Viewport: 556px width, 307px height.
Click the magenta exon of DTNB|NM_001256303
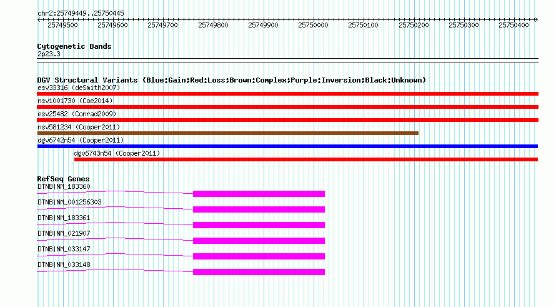pyautogui.click(x=259, y=209)
